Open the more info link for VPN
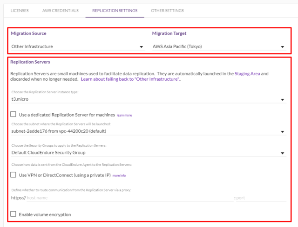 click(119, 175)
